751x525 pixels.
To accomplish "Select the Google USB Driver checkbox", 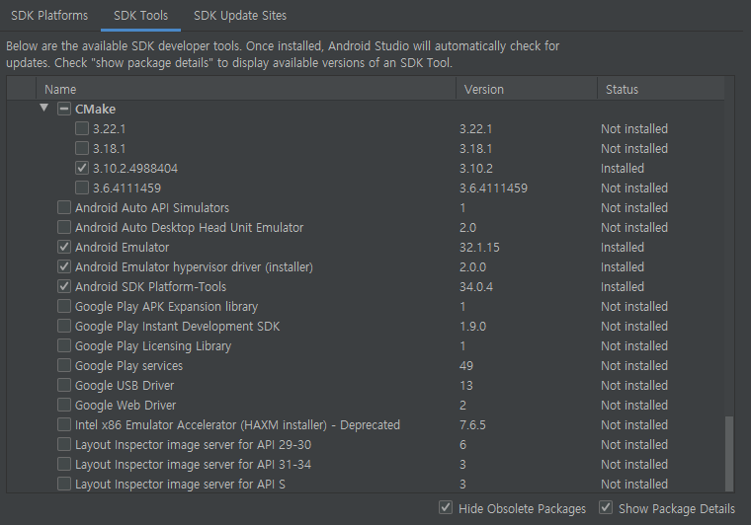I will coord(63,385).
